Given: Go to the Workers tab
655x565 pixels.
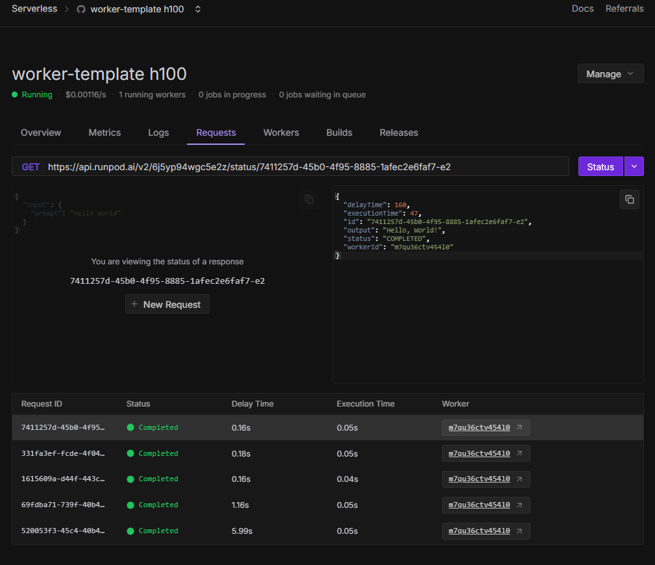Looking at the screenshot, I should (281, 132).
